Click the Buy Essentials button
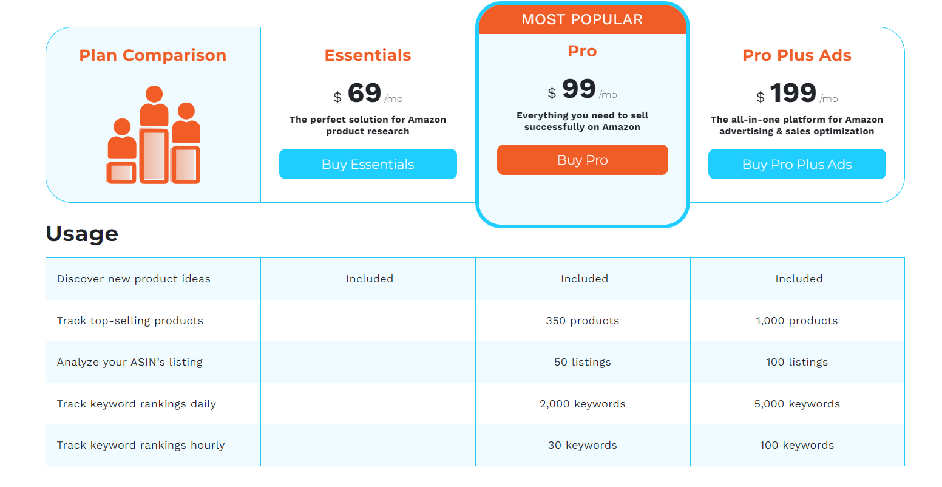Image resolution: width=942 pixels, height=487 pixels. coord(368,164)
